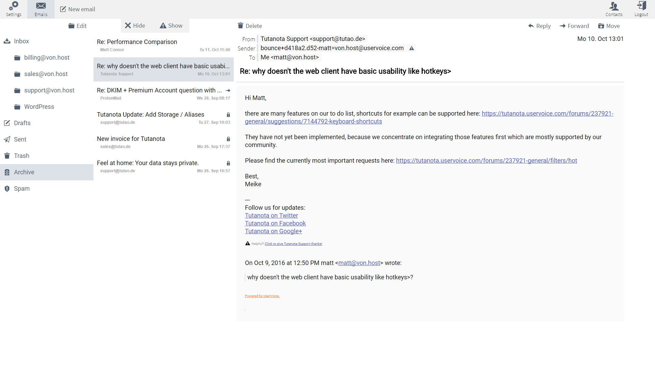Click the warning icon beside Sender address
The width and height of the screenshot is (655, 368).
point(412,48)
